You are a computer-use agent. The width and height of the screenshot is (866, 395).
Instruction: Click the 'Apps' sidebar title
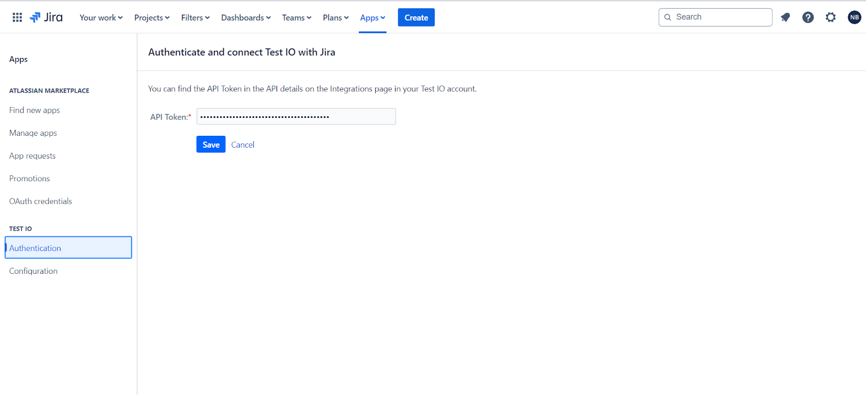click(18, 59)
